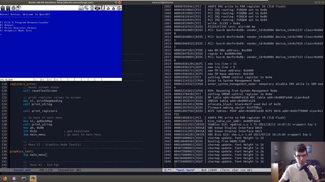This screenshot has width=325, height=182.
Task: Open the terminal icon in the taskbar
Action: (23, 178)
